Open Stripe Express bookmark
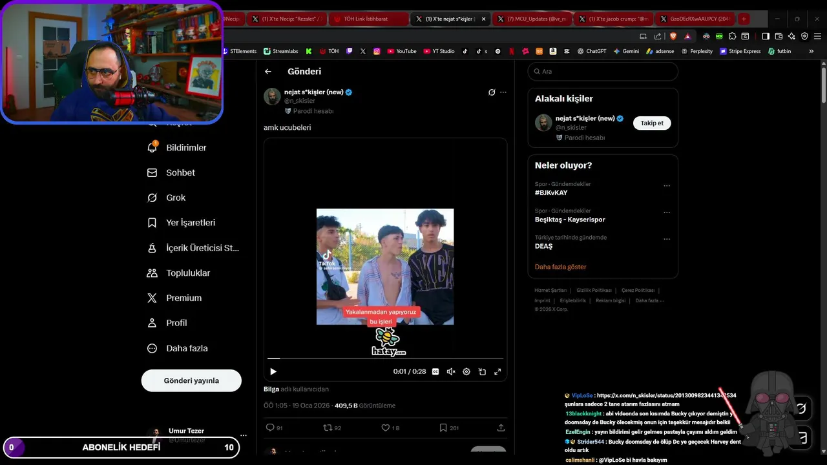The width and height of the screenshot is (827, 465). (x=740, y=51)
